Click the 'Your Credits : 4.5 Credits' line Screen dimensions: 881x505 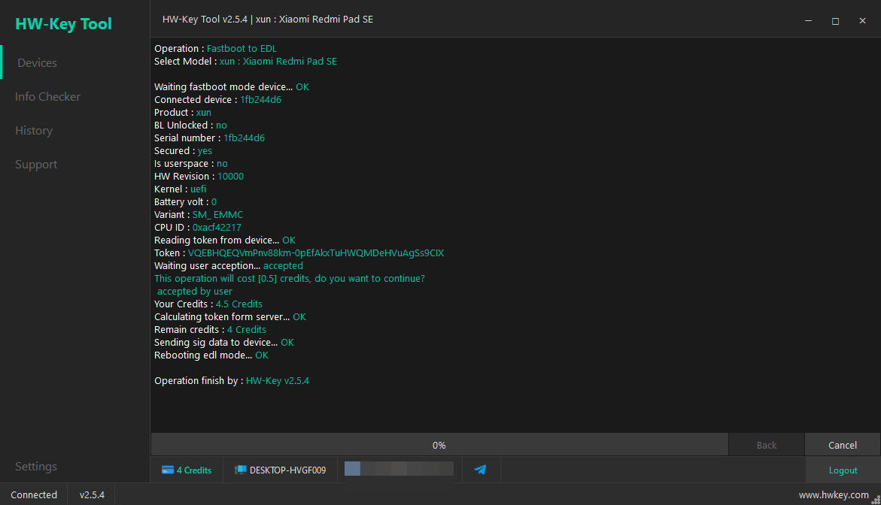tap(208, 304)
